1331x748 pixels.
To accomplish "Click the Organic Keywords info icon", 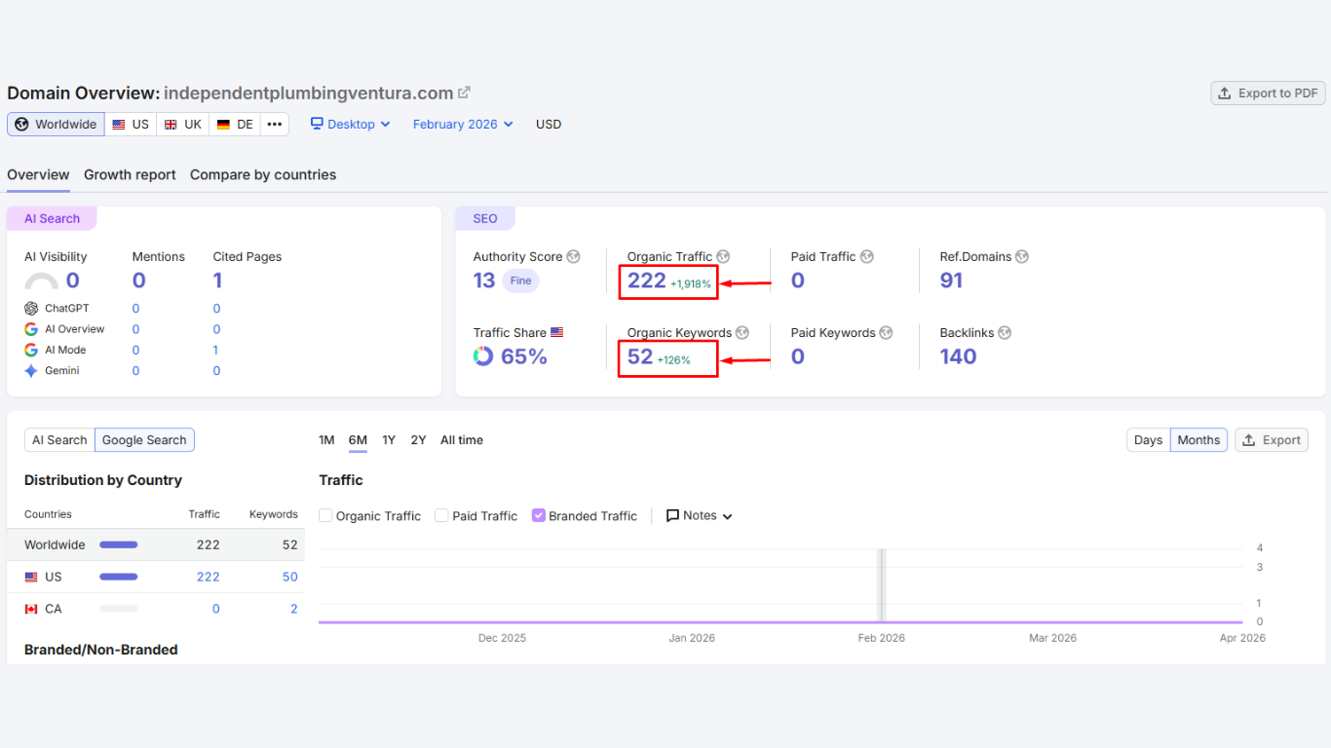I will [x=742, y=333].
